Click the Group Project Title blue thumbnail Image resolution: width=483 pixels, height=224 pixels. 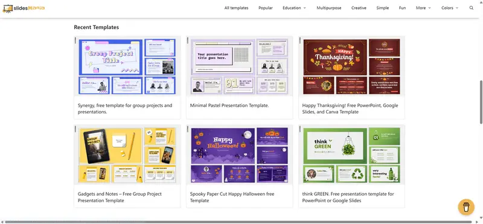(127, 66)
